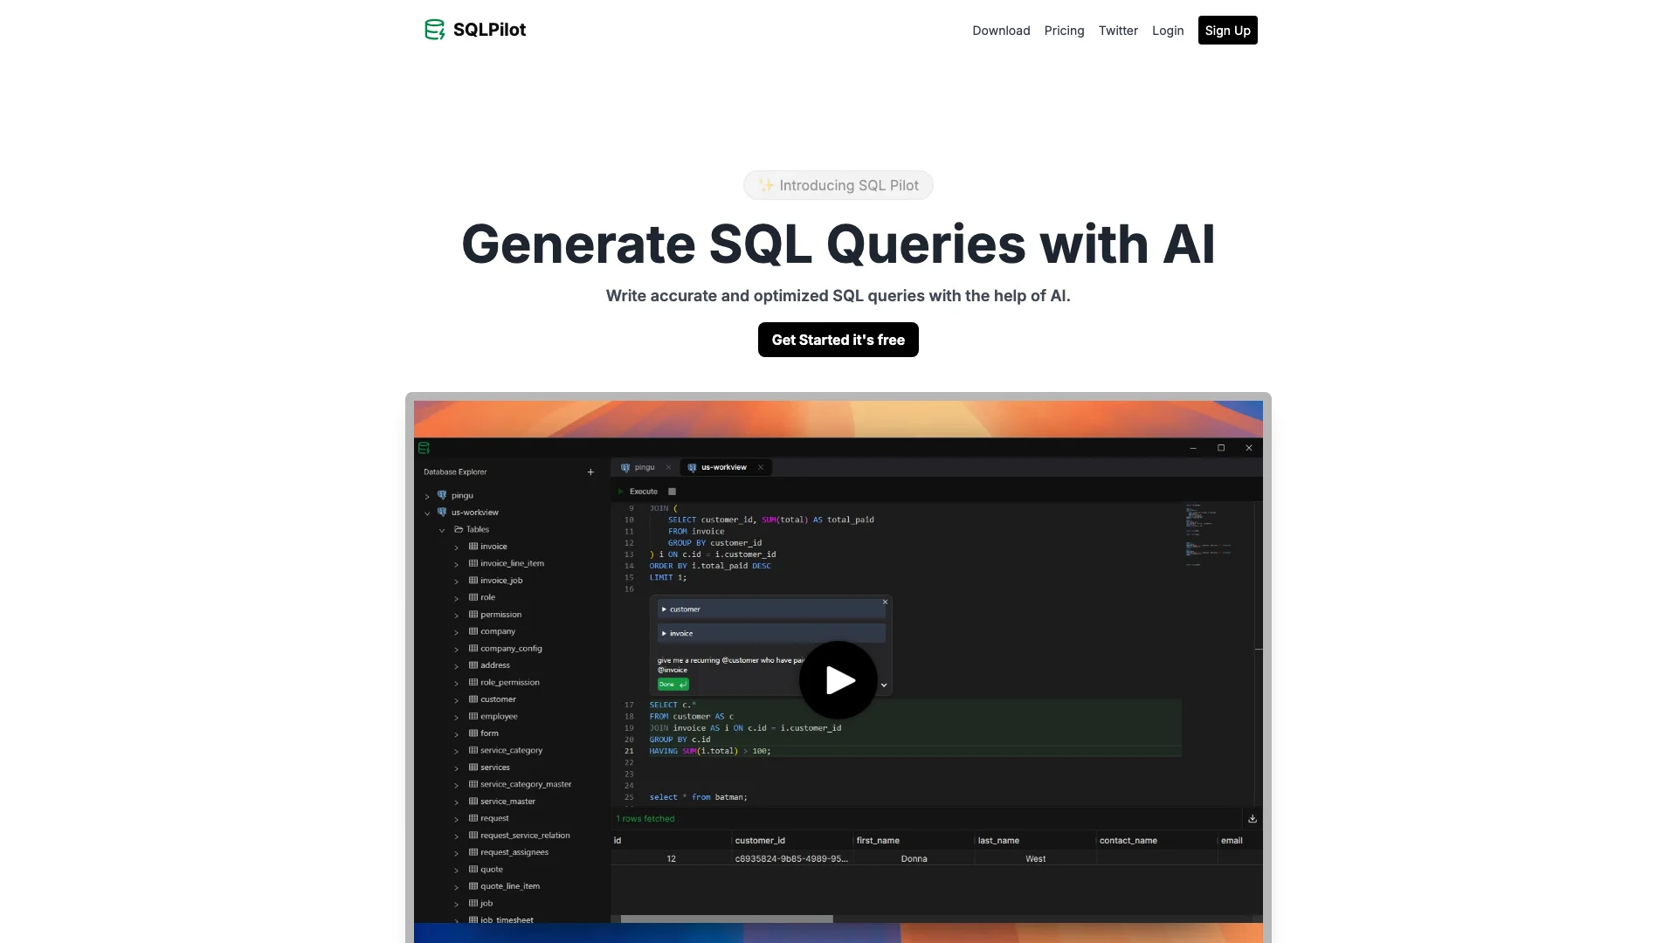Click the form table icon

point(473,733)
